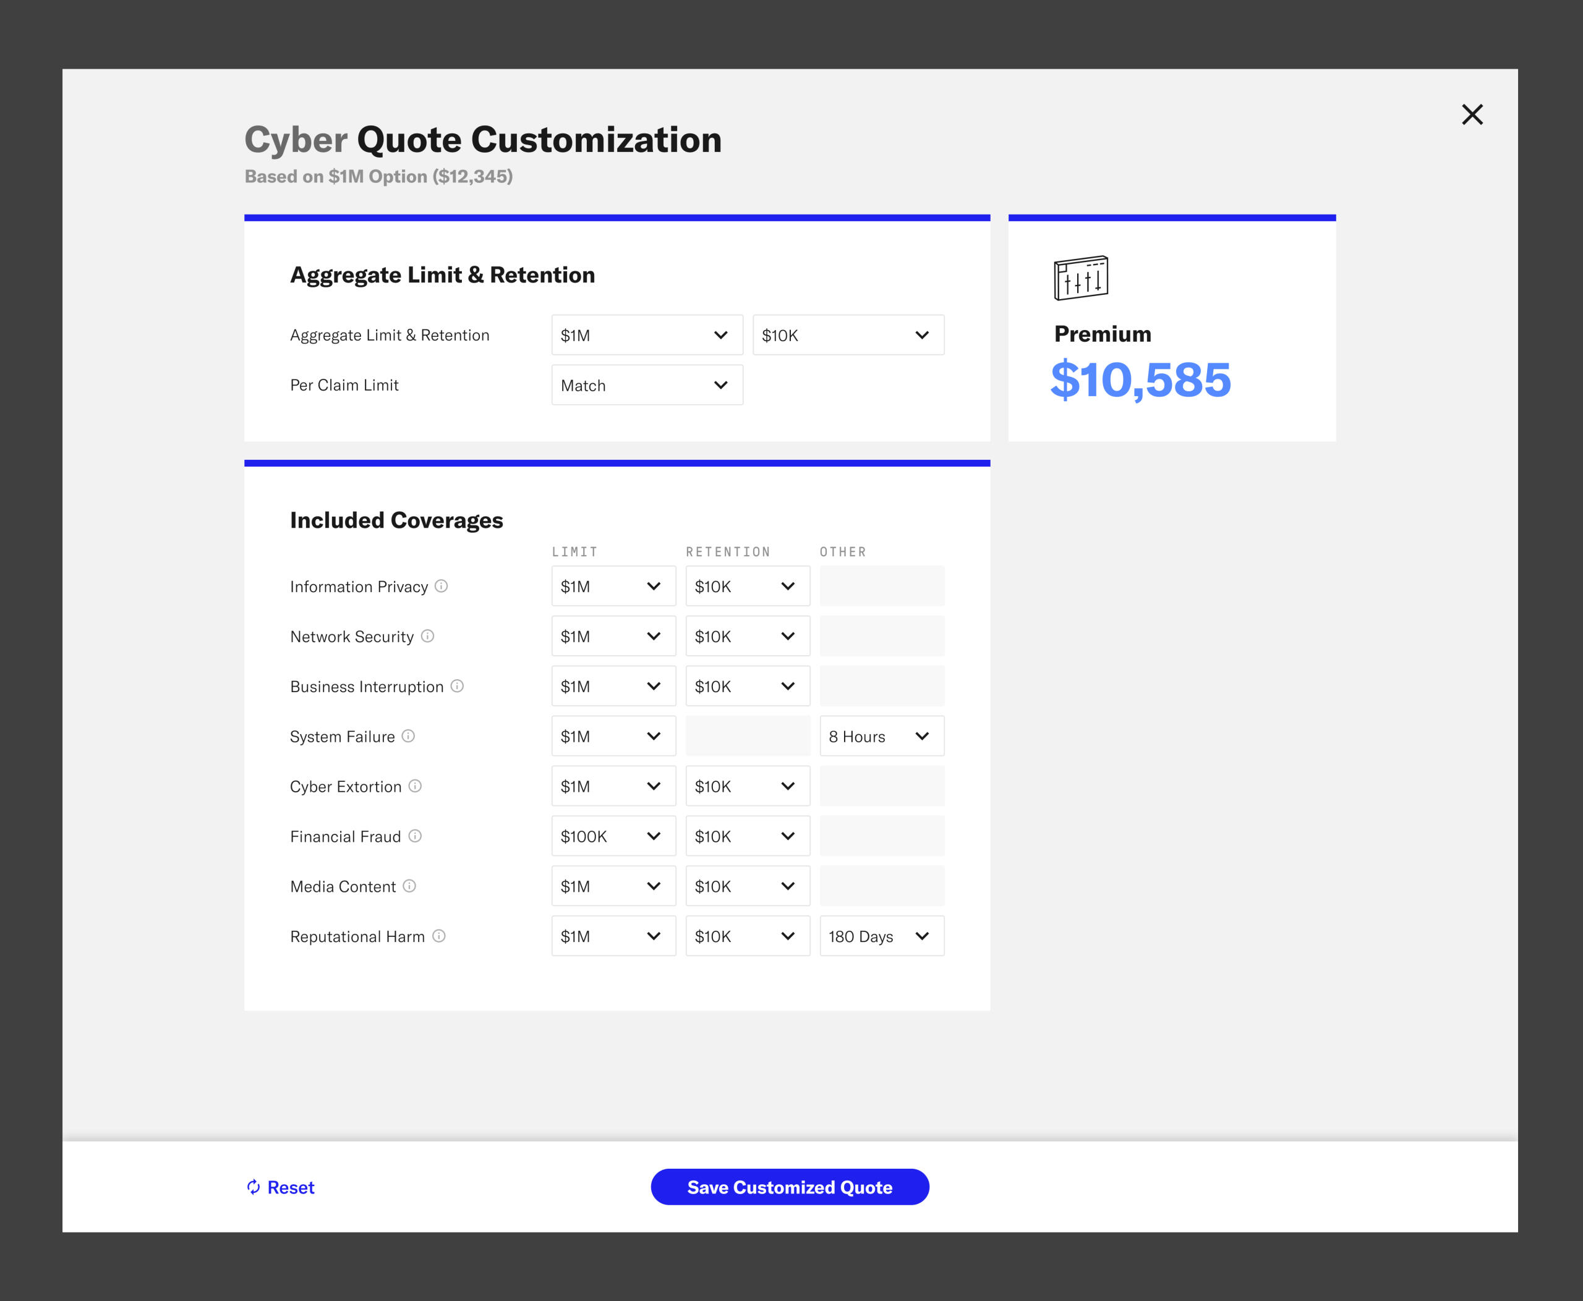Open Reputational Harm 180 Days dropdown
The height and width of the screenshot is (1301, 1583).
click(881, 936)
